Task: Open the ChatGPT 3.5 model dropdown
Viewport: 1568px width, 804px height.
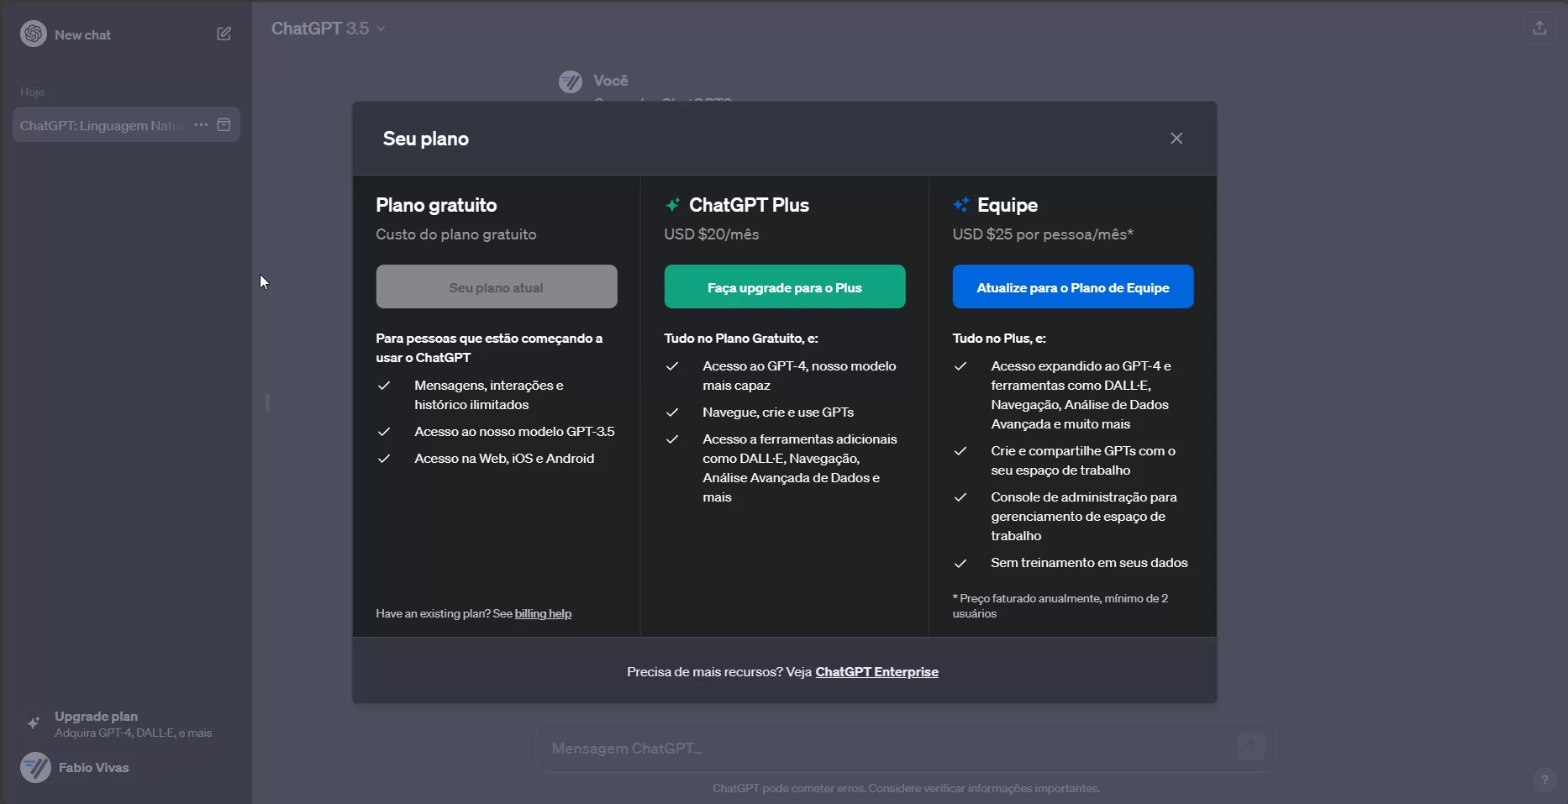Action: click(329, 29)
